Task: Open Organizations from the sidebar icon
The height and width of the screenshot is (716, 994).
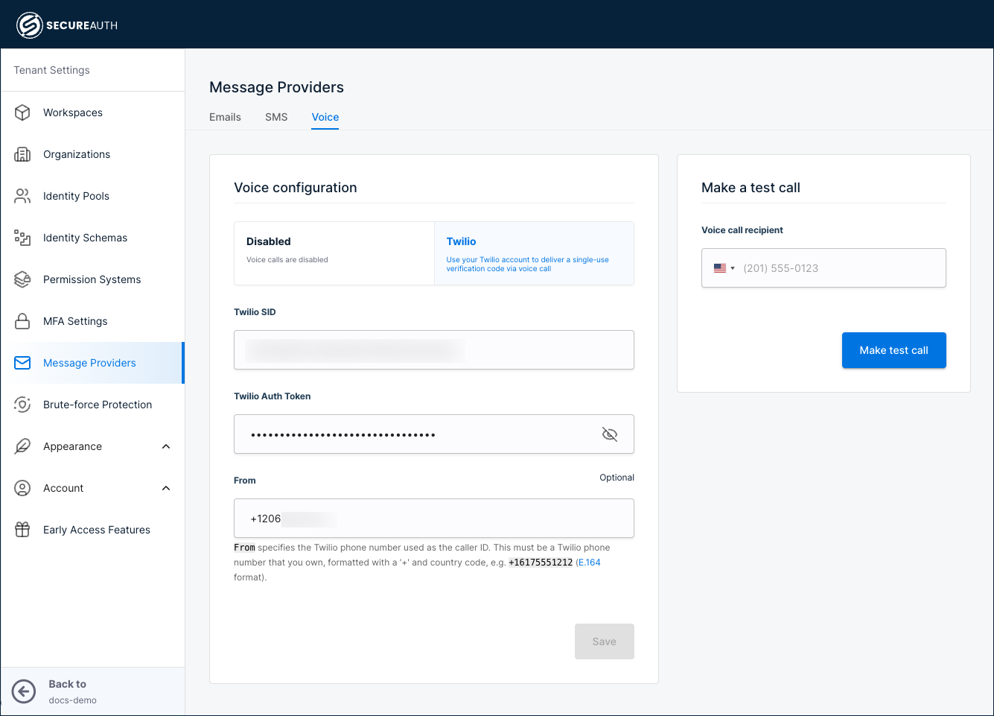Action: [22, 154]
